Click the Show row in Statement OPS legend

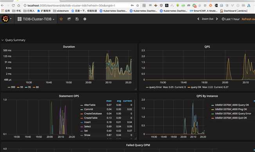coord(106,135)
